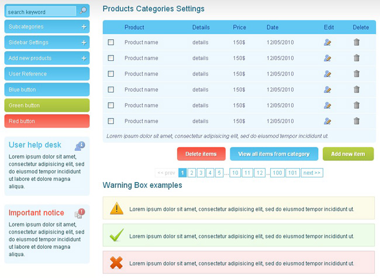Check the first product row checkbox

[x=111, y=42]
